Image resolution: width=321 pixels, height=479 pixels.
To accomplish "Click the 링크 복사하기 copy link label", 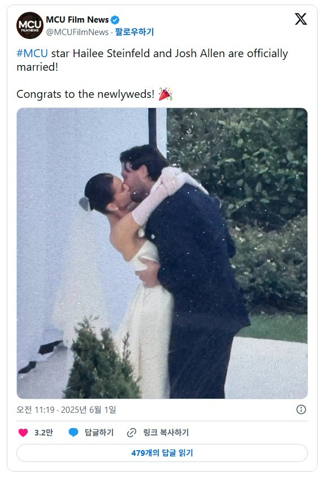I will point(166,432).
